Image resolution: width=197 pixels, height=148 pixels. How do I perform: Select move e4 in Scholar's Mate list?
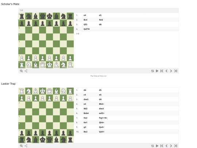85,15
